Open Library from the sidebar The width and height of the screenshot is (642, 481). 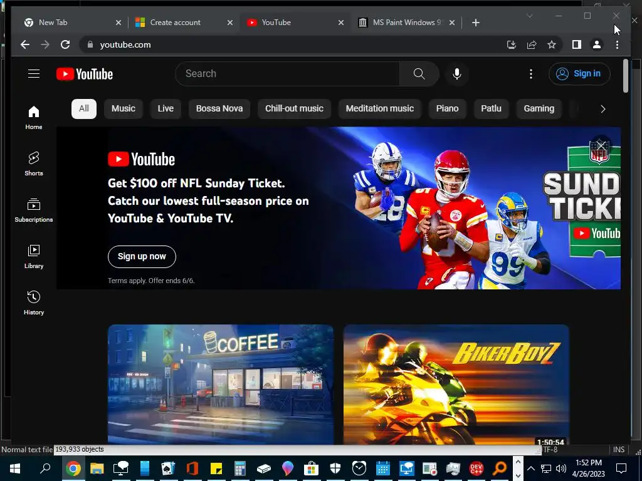(x=34, y=256)
